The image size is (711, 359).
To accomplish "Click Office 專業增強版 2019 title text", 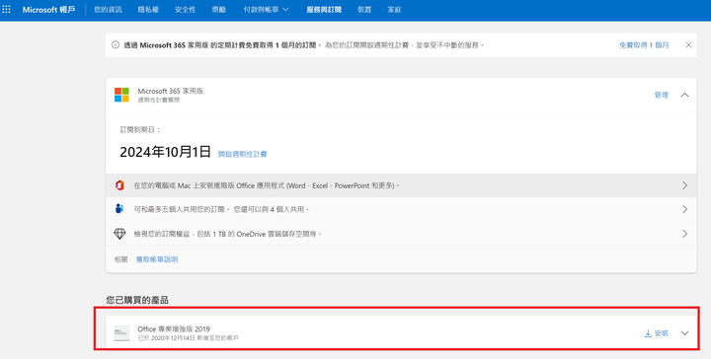I will point(174,329).
